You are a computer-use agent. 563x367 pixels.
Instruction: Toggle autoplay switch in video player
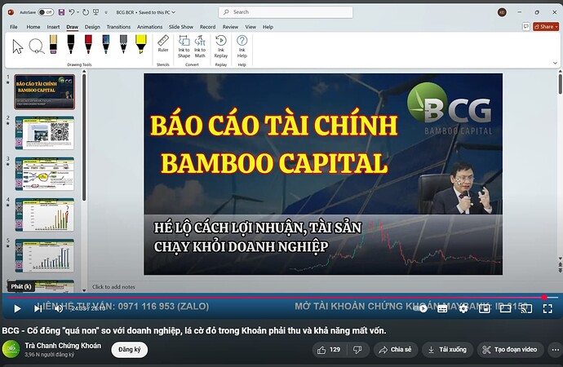pyautogui.click(x=421, y=308)
